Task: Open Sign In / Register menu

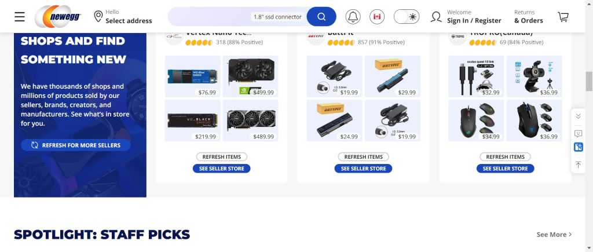Action: pyautogui.click(x=466, y=17)
